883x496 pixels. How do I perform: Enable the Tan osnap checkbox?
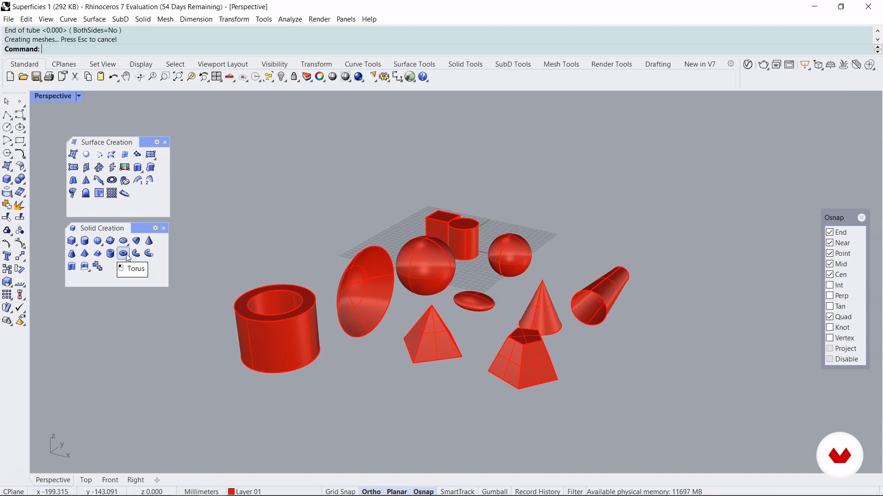click(x=830, y=306)
